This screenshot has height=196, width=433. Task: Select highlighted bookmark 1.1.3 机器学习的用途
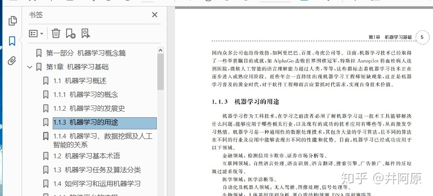pos(105,123)
